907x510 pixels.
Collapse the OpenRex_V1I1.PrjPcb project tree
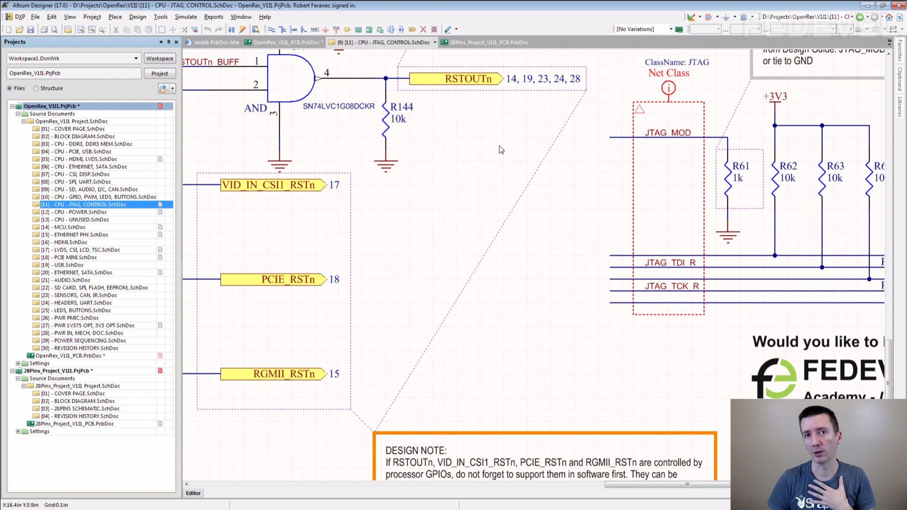(x=13, y=106)
